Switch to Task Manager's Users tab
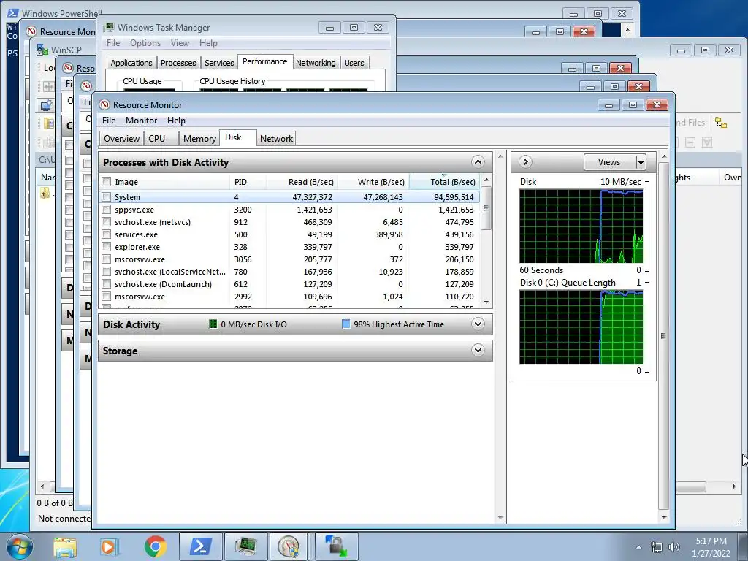The height and width of the screenshot is (561, 748). [x=354, y=63]
